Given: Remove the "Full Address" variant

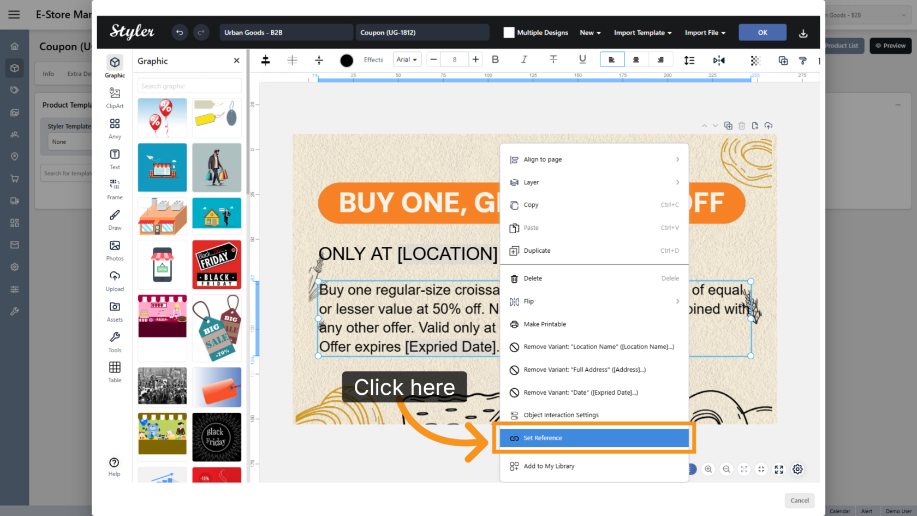Looking at the screenshot, I should (x=594, y=370).
